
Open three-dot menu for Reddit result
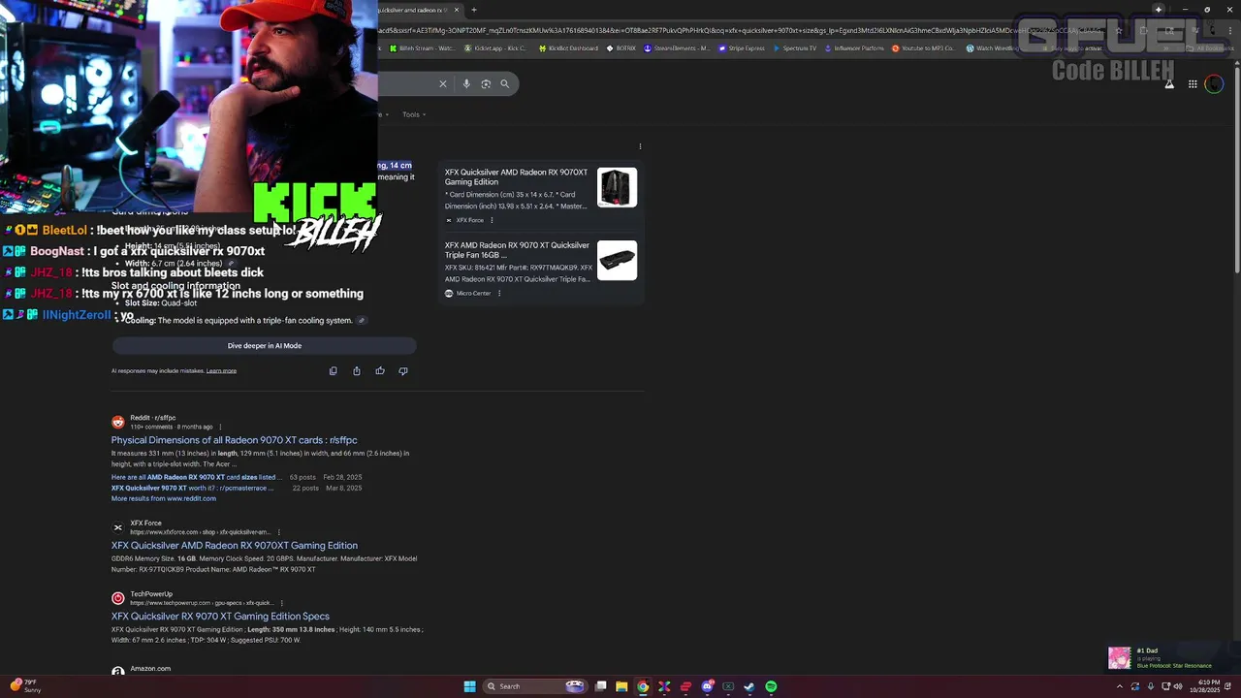220,427
